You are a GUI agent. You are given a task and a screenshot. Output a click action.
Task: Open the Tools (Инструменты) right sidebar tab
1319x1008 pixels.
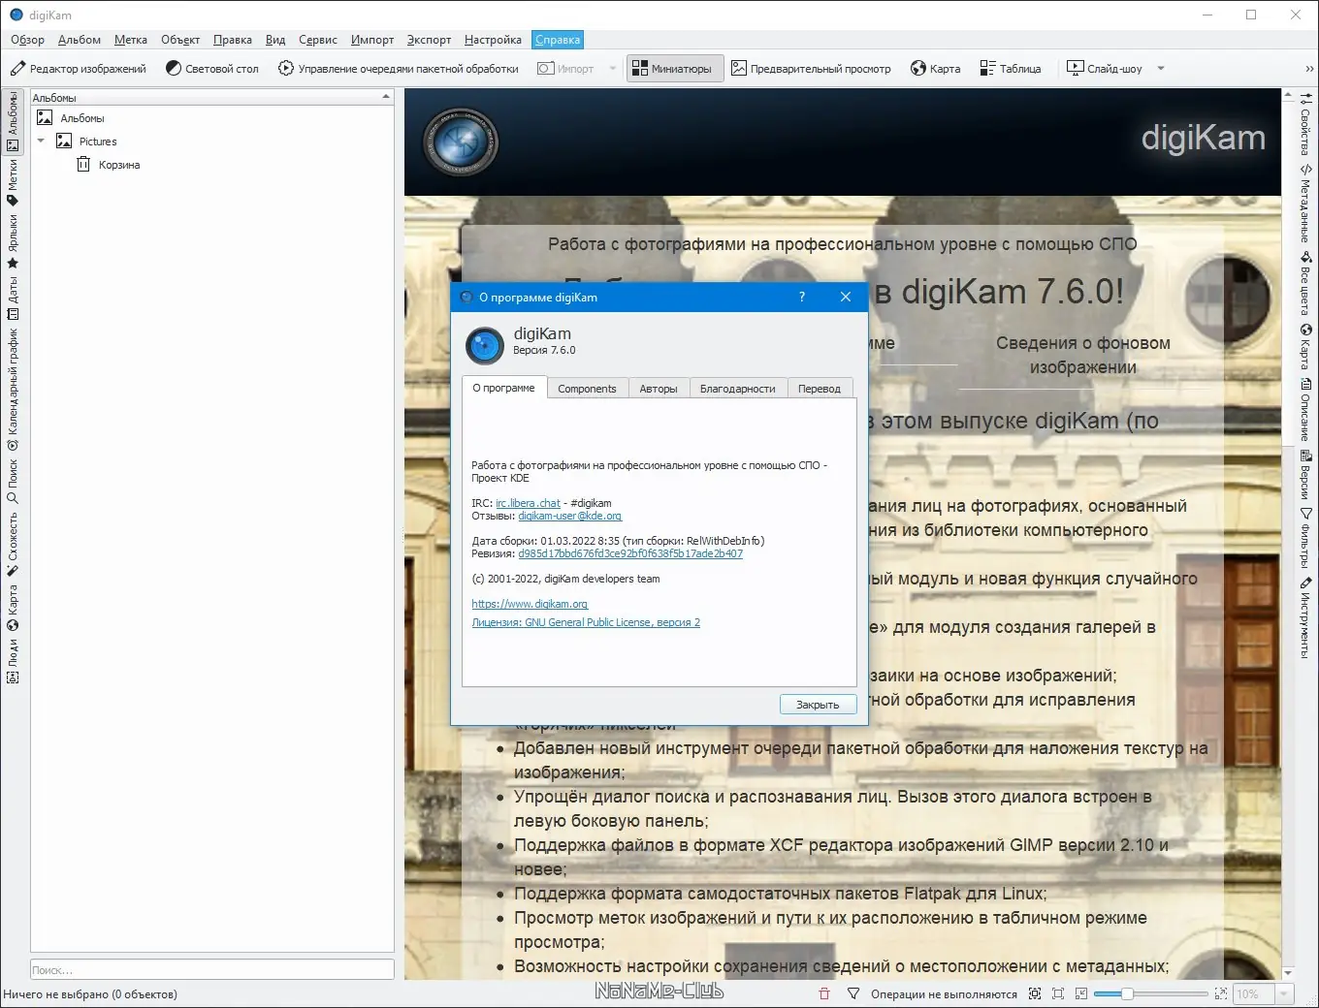[x=1305, y=617]
